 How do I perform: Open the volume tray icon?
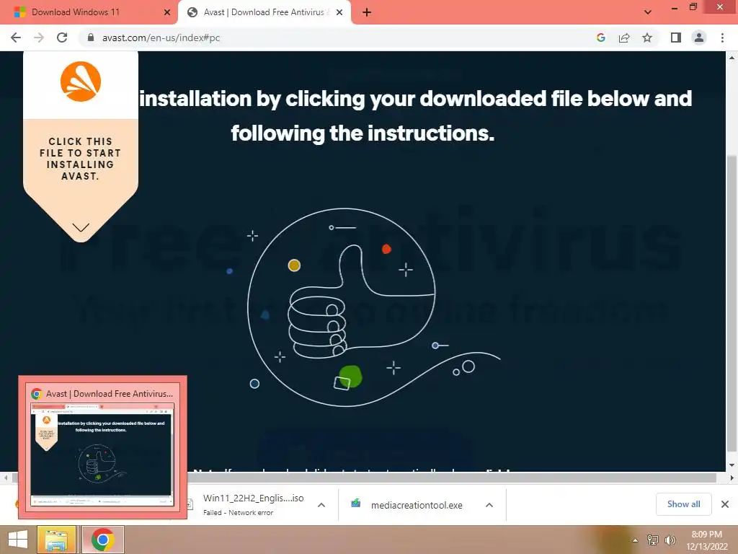tap(670, 540)
